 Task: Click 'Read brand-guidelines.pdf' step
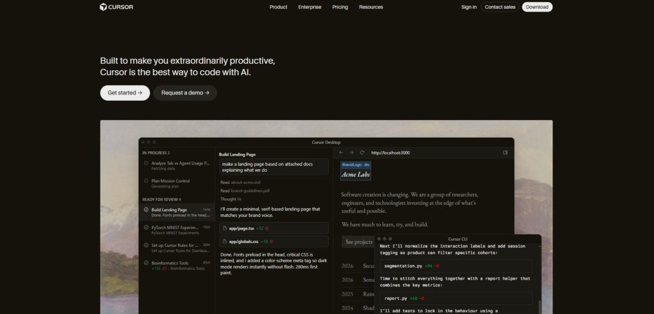pyautogui.click(x=245, y=191)
